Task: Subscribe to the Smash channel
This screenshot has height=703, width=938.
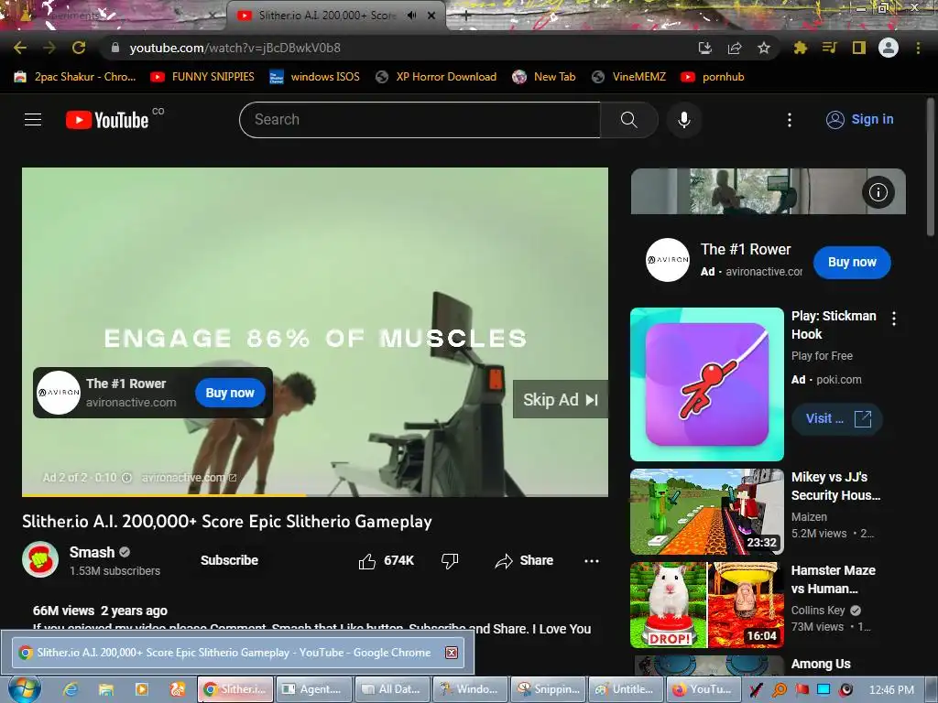Action: coord(230,560)
